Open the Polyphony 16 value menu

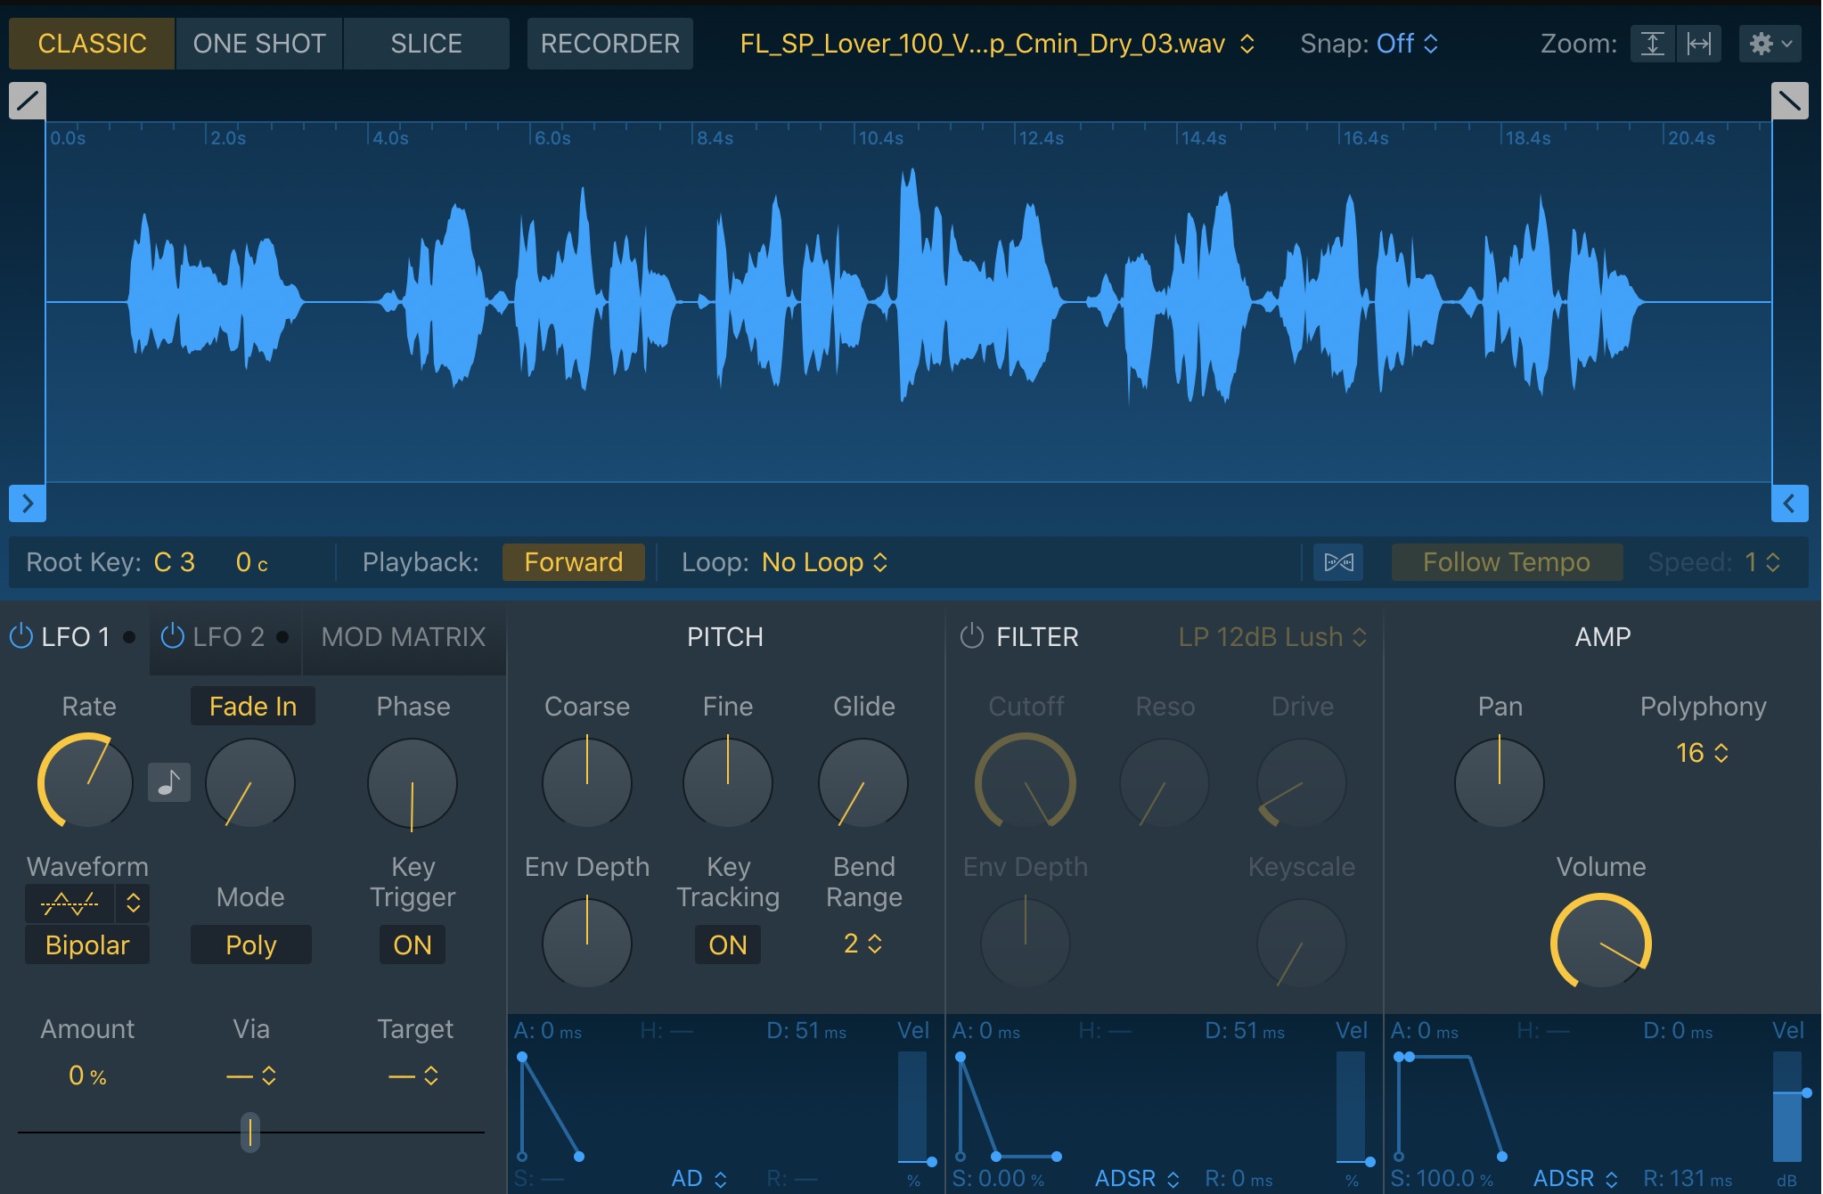tap(1702, 753)
